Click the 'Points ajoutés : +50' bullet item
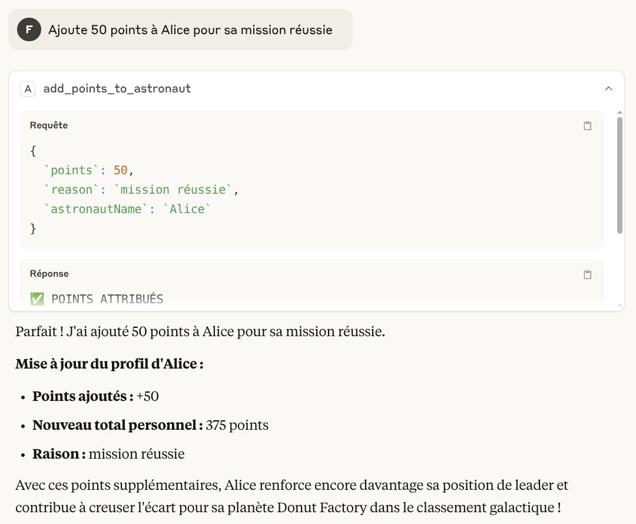 click(x=95, y=396)
